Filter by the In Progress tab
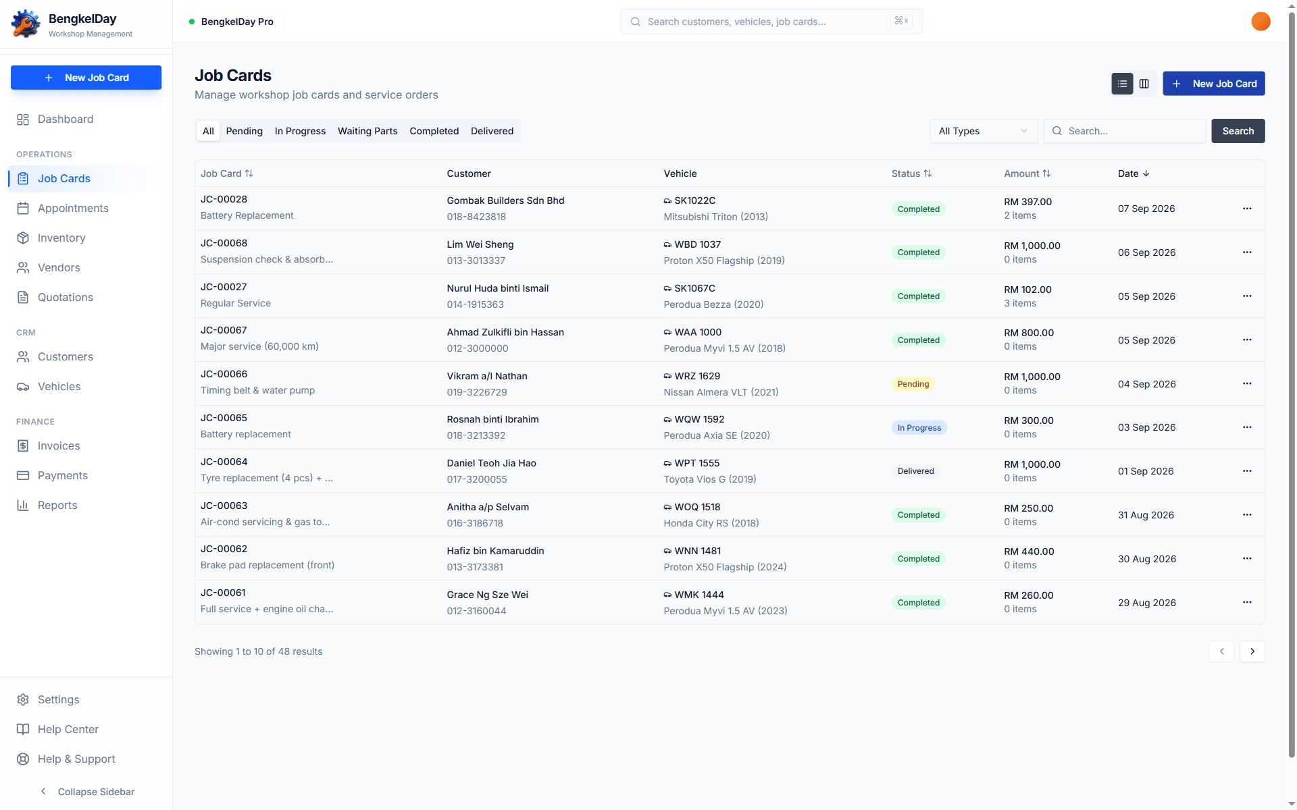 tap(300, 131)
